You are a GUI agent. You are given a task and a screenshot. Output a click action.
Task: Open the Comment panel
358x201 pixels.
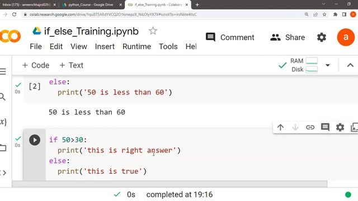[x=230, y=37]
